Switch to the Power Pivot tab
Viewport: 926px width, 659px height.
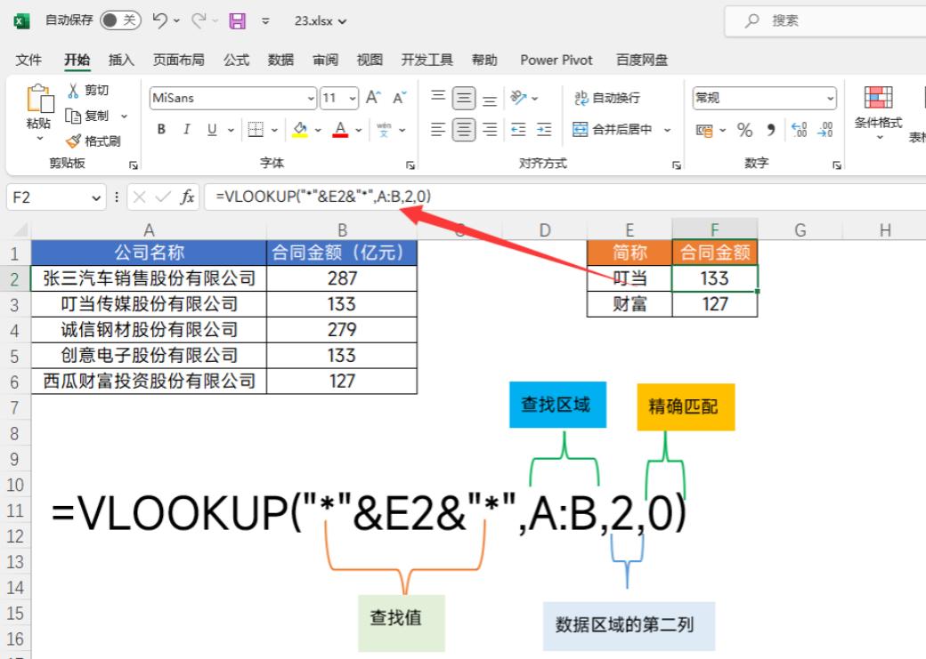(556, 60)
